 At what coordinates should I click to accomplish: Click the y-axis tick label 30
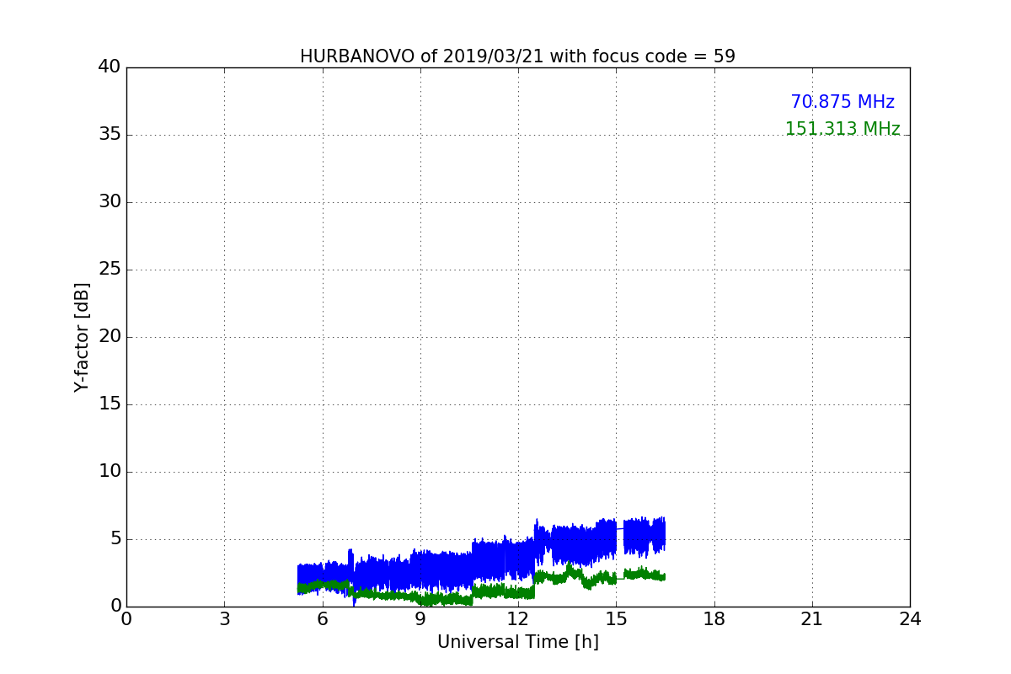pos(110,202)
